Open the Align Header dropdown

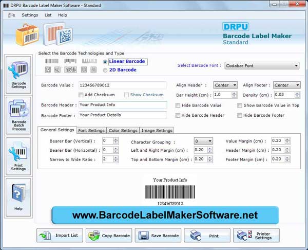click(x=225, y=85)
